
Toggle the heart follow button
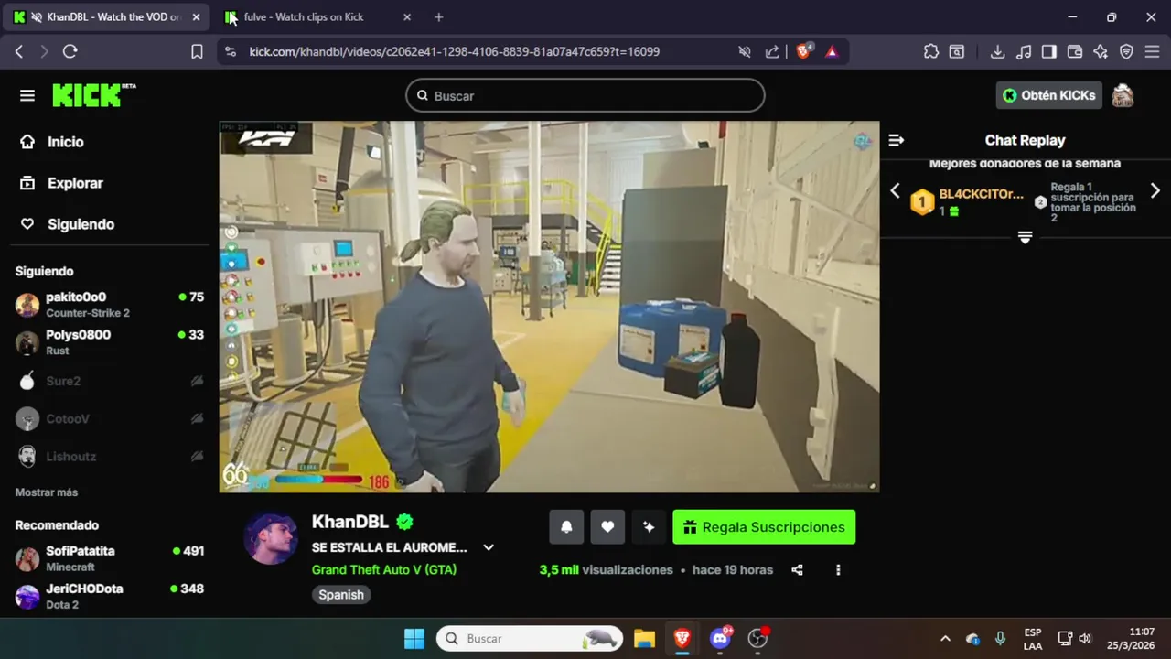point(607,527)
